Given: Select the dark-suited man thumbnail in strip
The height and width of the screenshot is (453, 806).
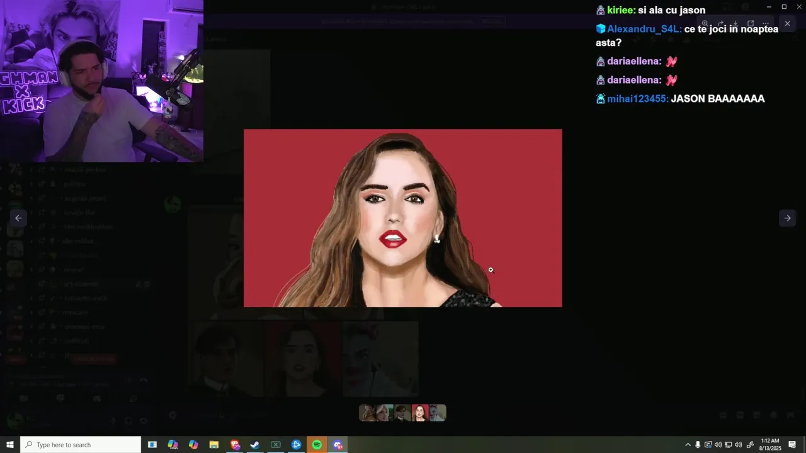Looking at the screenshot, I should coord(402,413).
